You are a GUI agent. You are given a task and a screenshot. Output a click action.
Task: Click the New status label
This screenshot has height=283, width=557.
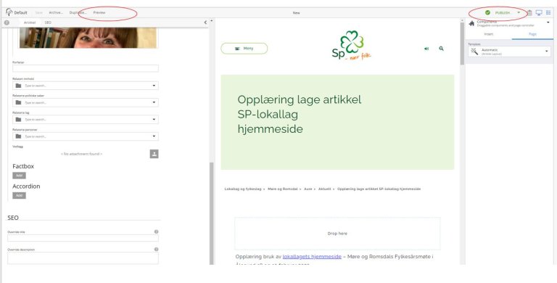(296, 13)
